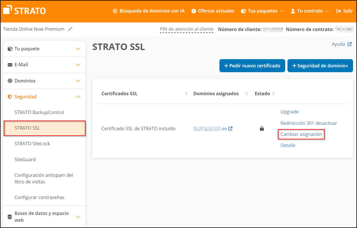Click the sort arrows on Estado column

pyautogui.click(x=274, y=93)
